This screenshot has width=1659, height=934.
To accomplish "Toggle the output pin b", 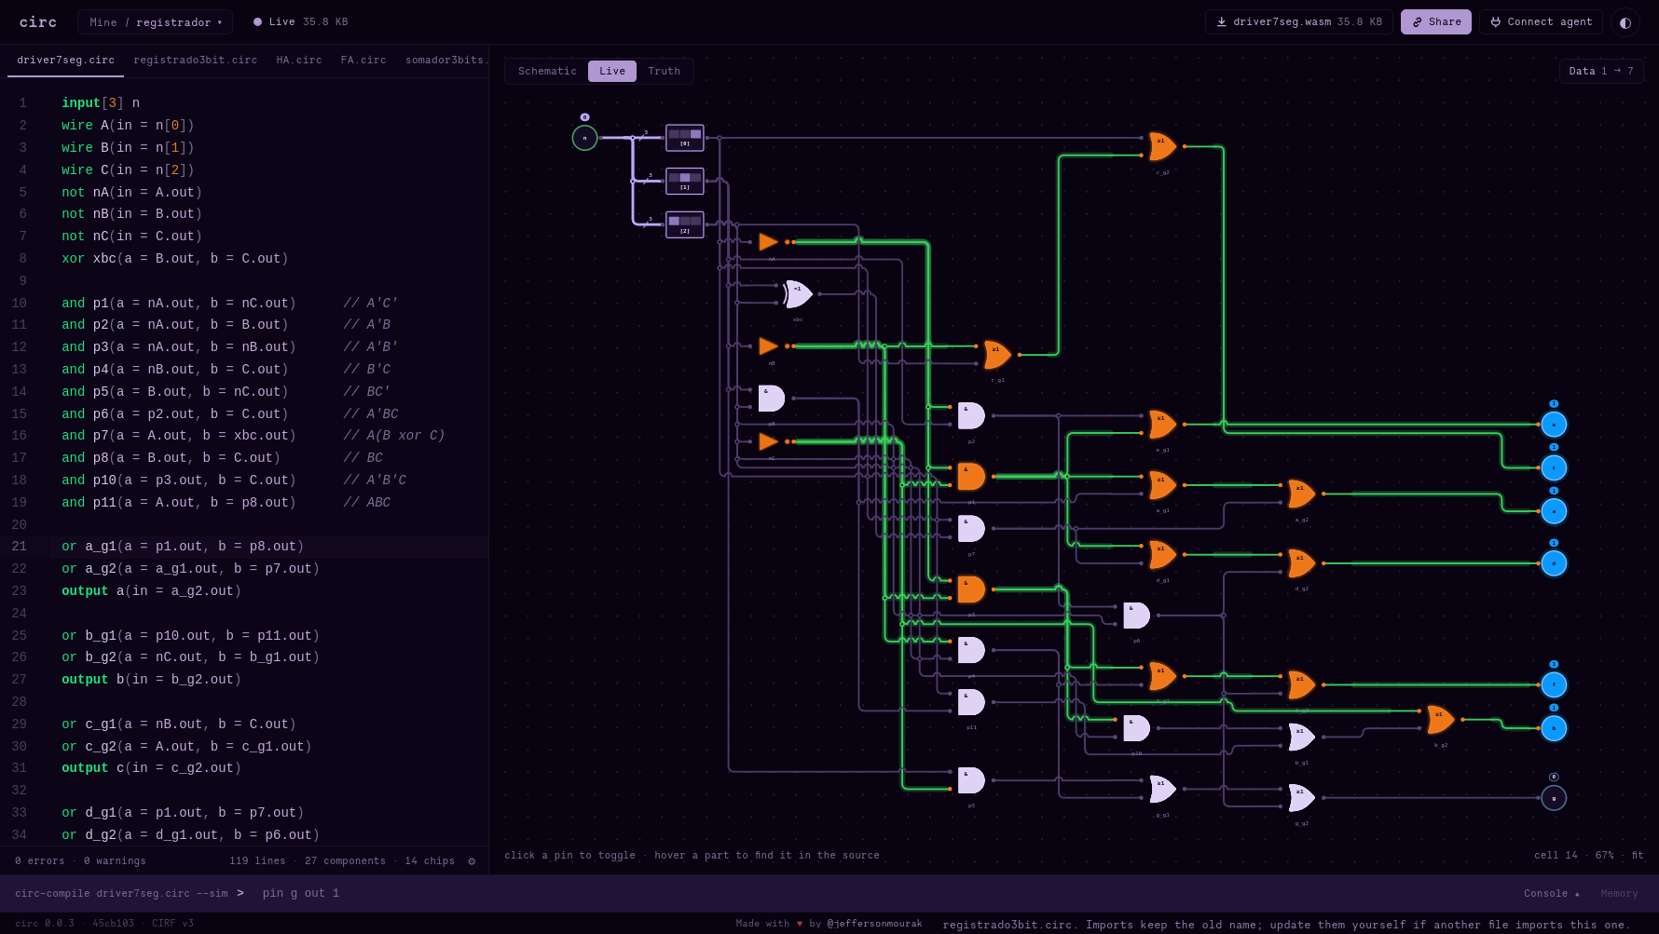I will [1554, 728].
